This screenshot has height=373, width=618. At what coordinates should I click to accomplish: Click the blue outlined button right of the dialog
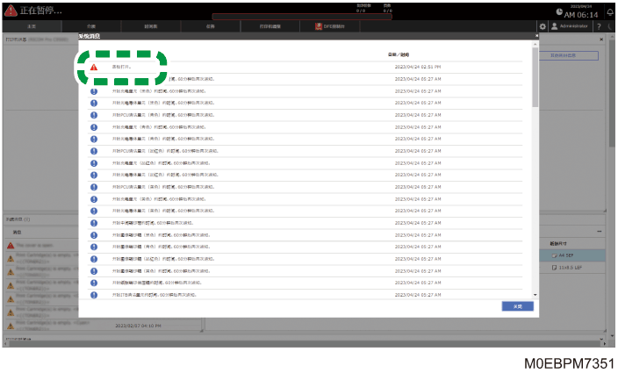(x=569, y=55)
